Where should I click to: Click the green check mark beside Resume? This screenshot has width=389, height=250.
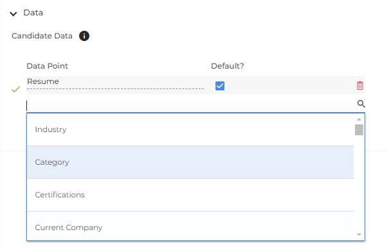coord(15,89)
